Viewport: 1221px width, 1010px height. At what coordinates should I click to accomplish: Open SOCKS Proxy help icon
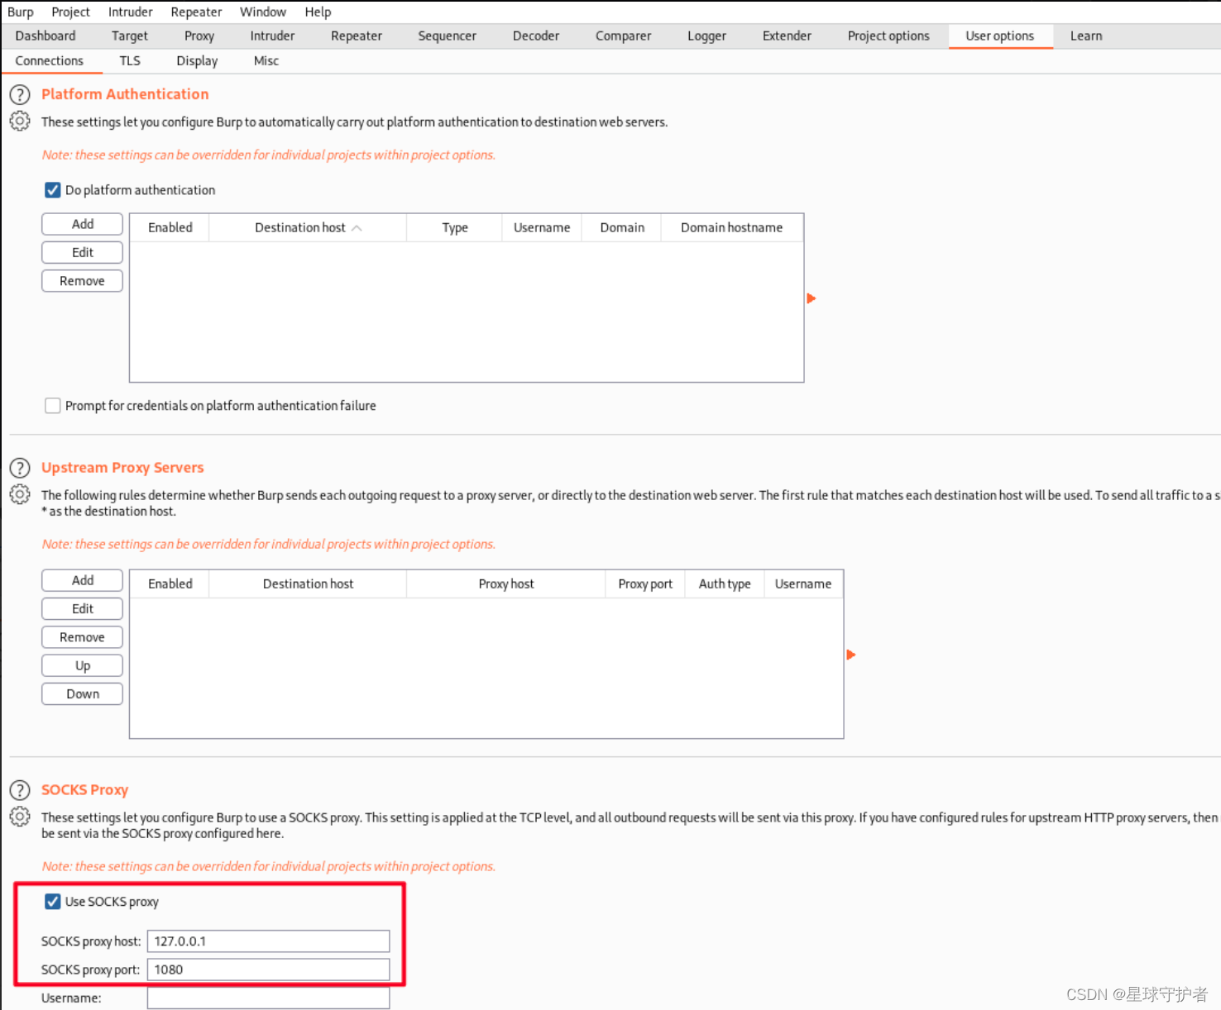20,790
